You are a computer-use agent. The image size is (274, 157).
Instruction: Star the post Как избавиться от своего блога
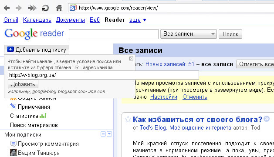pyautogui.click(x=128, y=120)
